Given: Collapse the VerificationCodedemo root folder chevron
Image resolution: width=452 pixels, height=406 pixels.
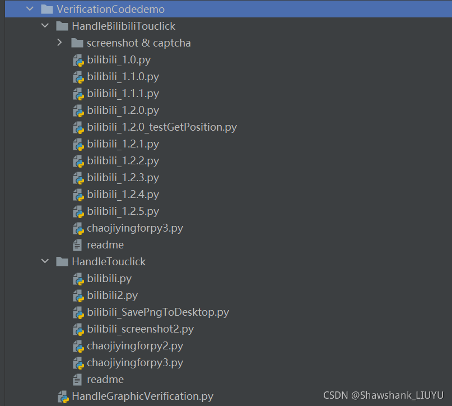Looking at the screenshot, I should tap(30, 9).
